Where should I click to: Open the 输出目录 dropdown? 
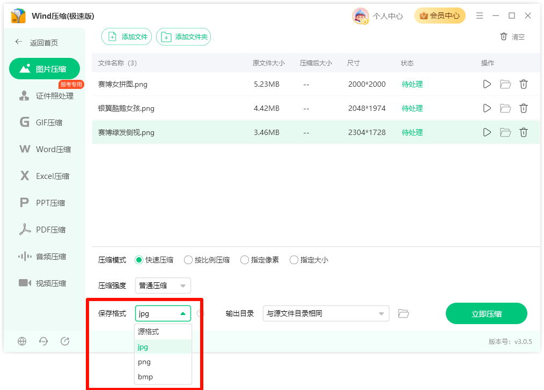tap(326, 313)
